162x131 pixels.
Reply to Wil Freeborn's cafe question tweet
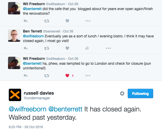pyautogui.click(x=26, y=21)
